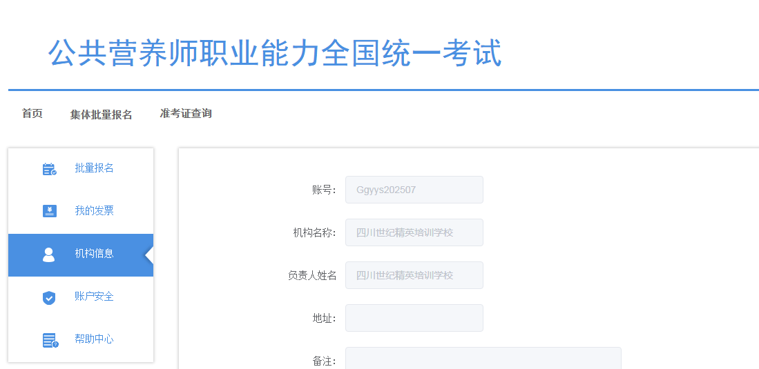Image resolution: width=759 pixels, height=369 pixels.
Task: Open 集体批量报名 navigation tab
Action: point(101,114)
